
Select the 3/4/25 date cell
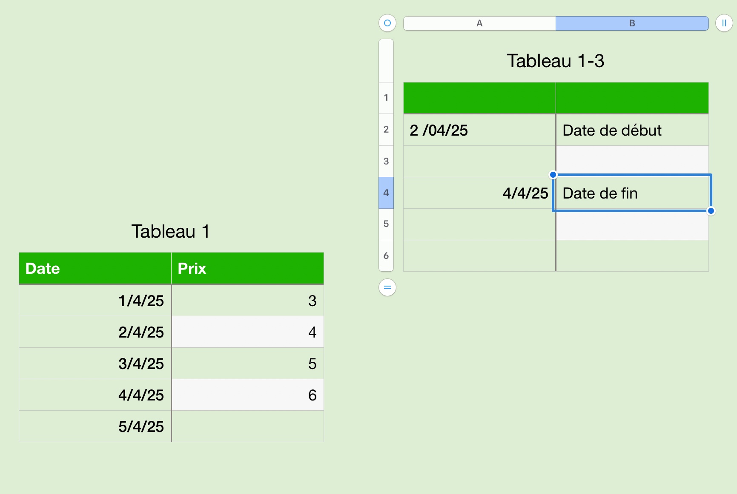click(x=95, y=363)
